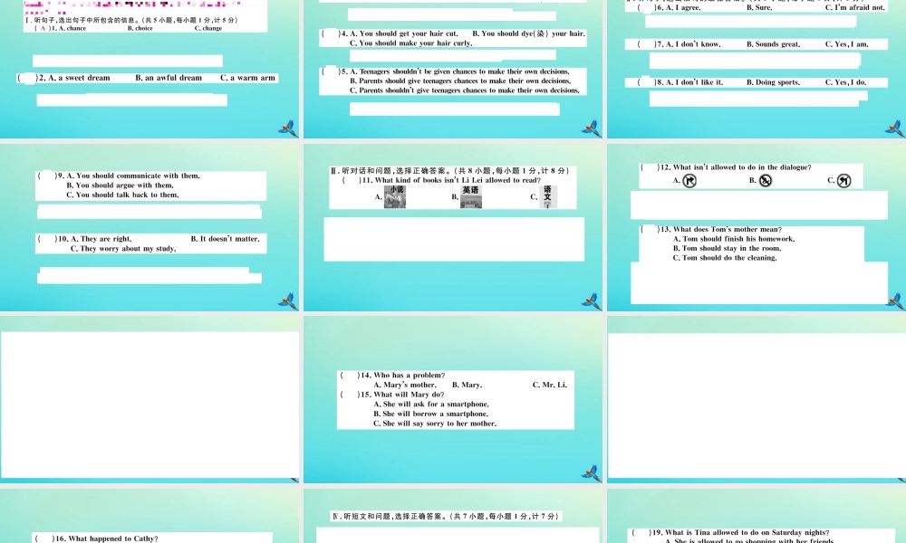Click 'A. a sweet dream' in question 2
Screen dimensions: 906x543
79,78
